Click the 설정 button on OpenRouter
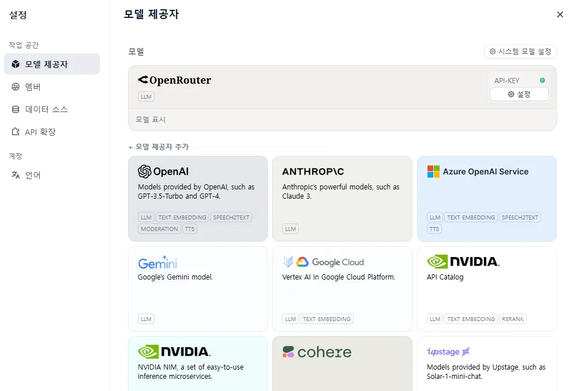 519,94
